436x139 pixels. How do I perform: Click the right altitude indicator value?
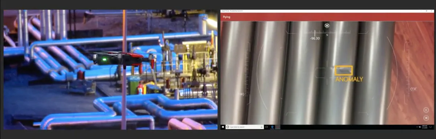click(x=413, y=89)
